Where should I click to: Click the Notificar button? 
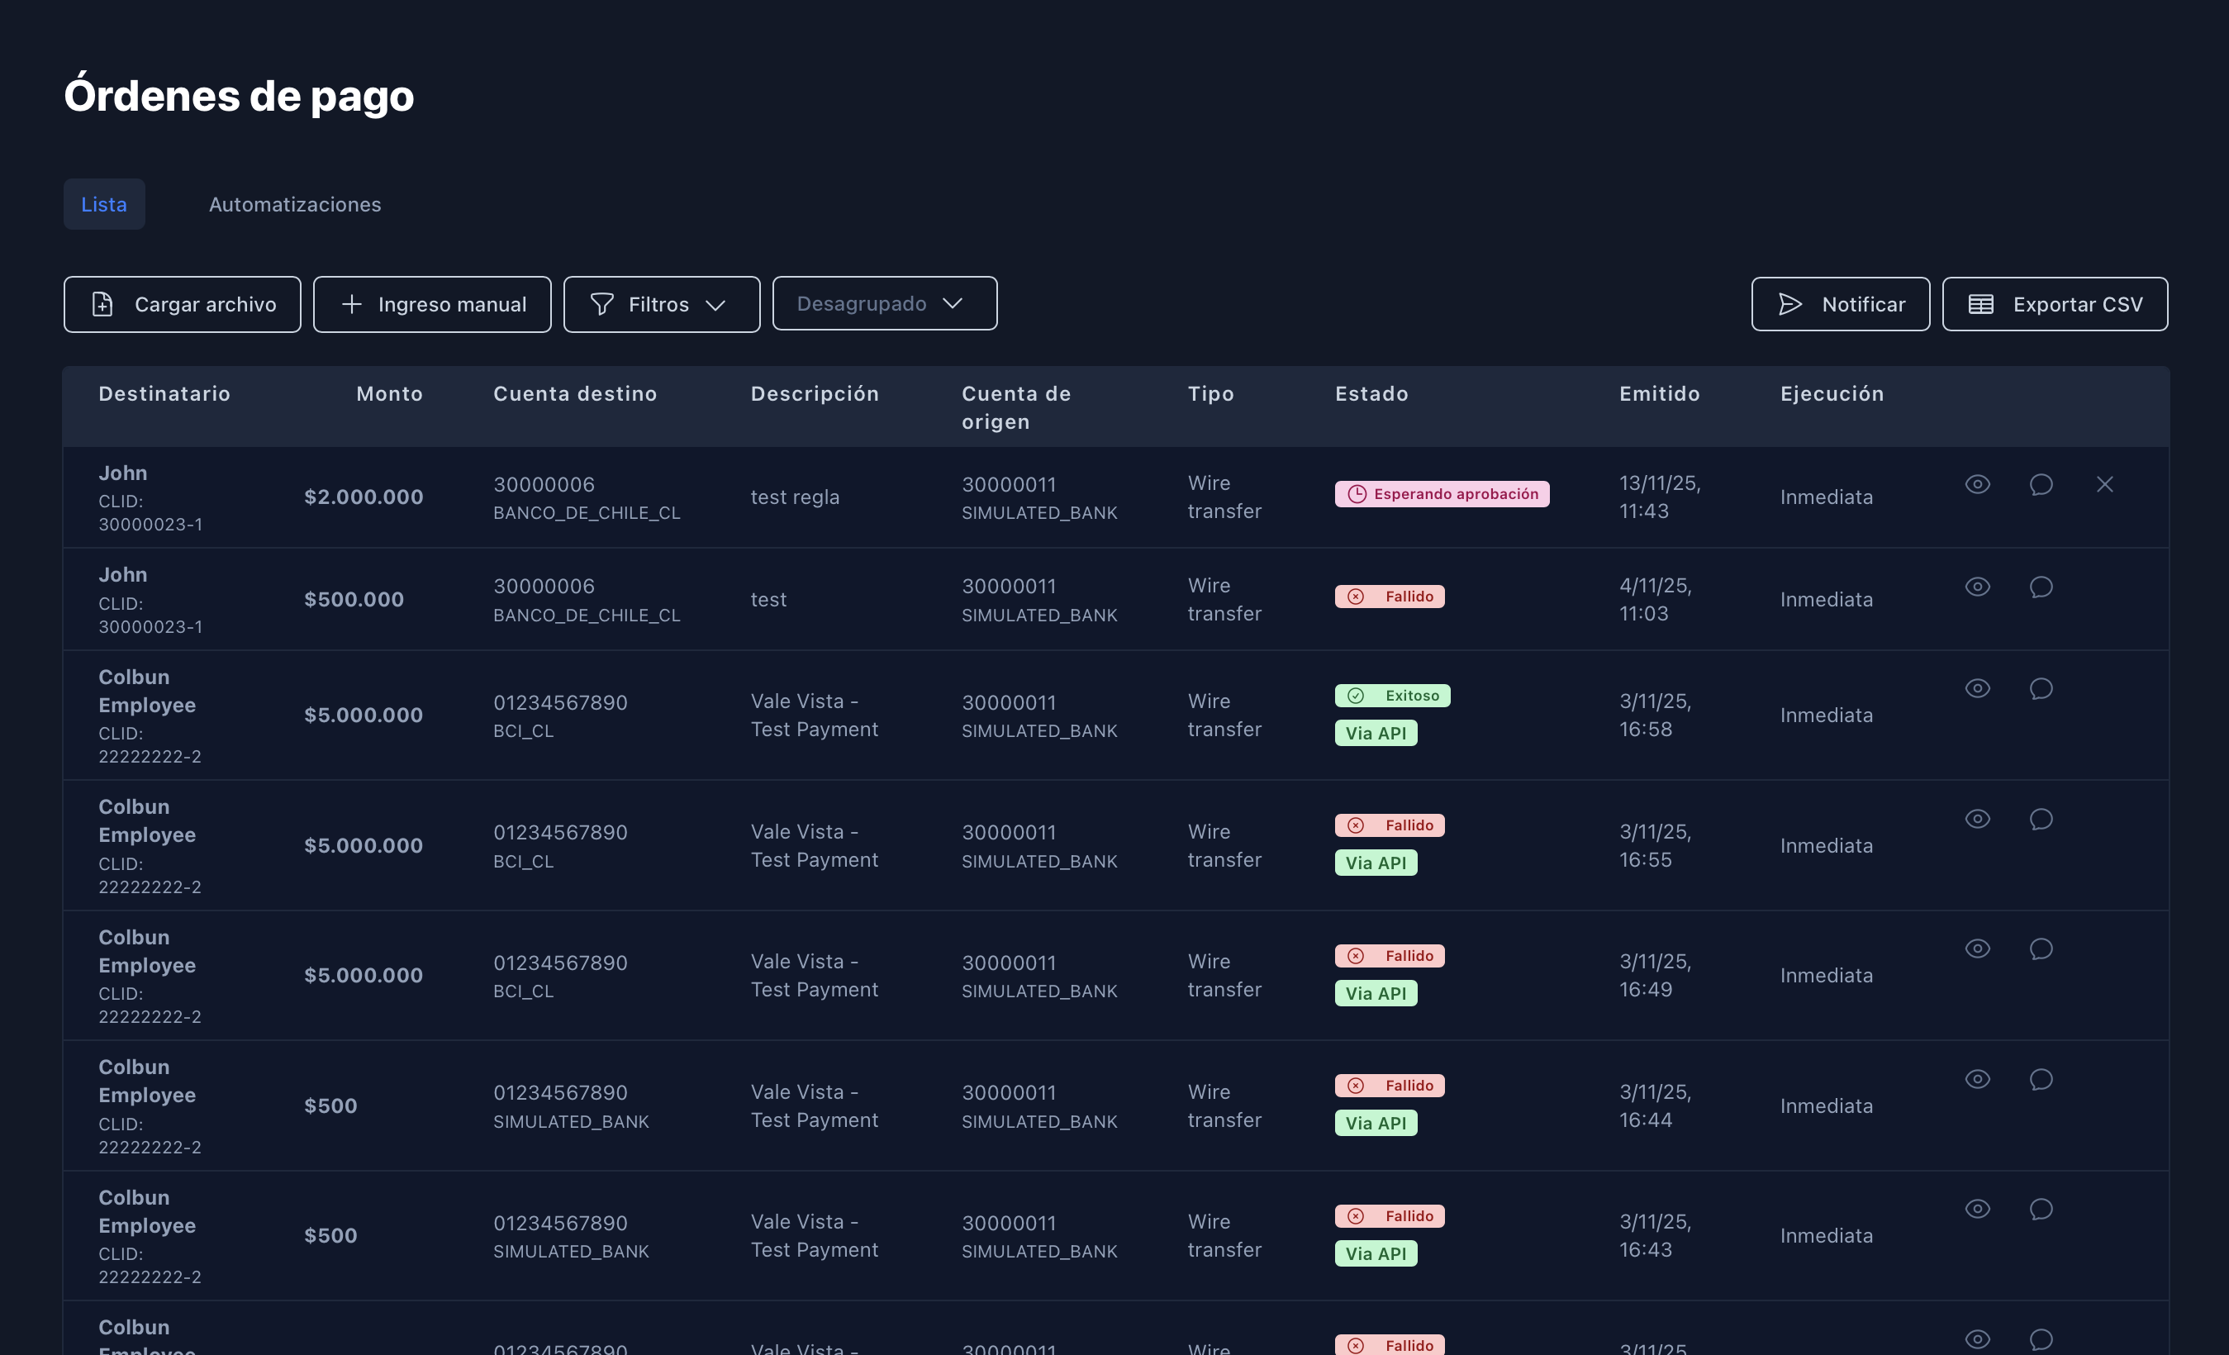1840,304
